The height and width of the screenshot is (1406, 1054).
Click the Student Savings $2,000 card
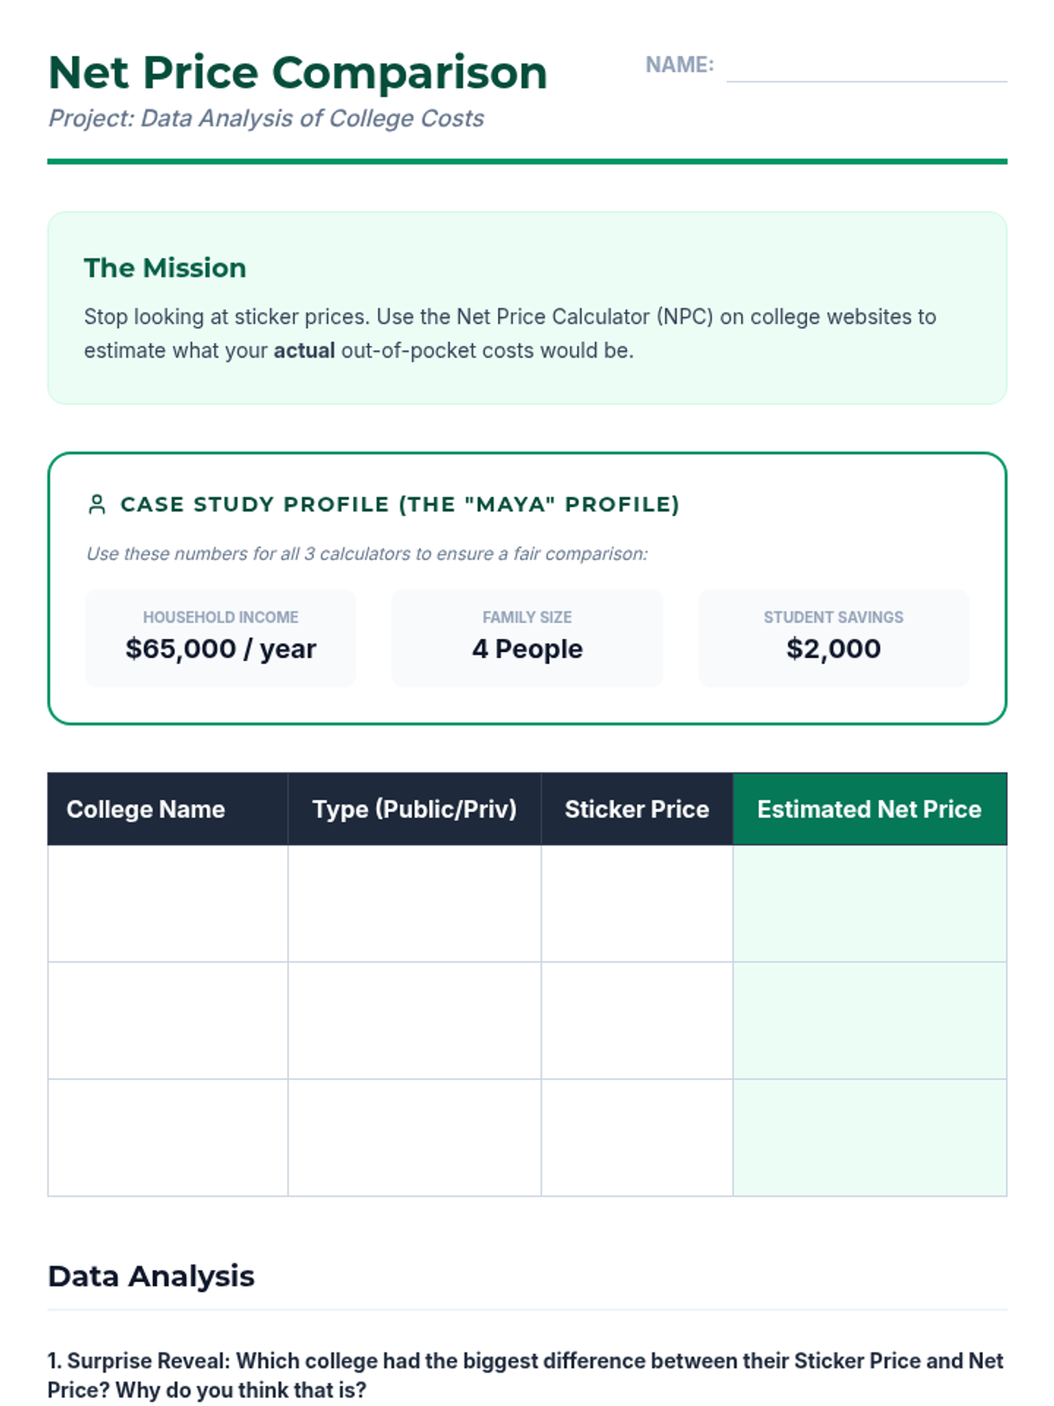pos(834,637)
